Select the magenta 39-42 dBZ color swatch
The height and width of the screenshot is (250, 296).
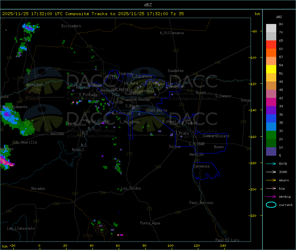(x=271, y=102)
